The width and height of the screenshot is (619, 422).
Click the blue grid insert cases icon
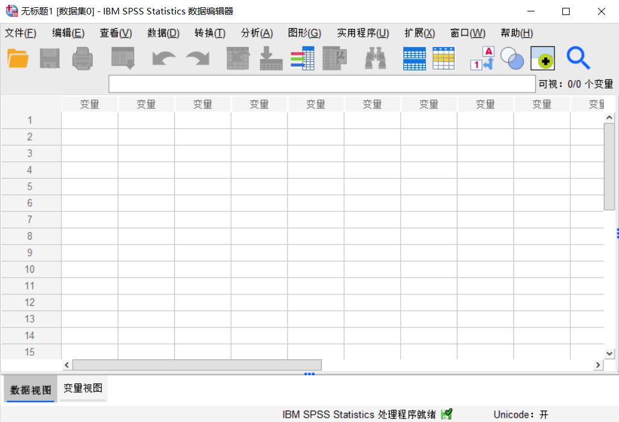414,58
